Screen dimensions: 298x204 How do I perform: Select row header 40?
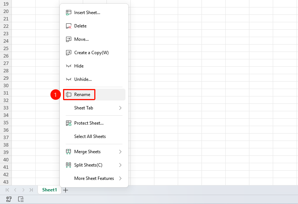6,159
